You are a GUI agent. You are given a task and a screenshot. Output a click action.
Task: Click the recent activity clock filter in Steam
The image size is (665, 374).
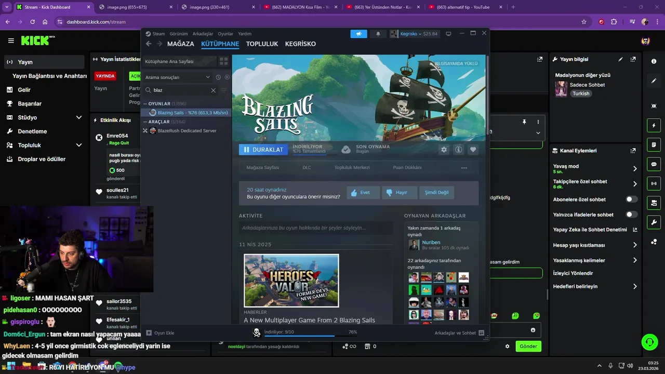click(218, 77)
